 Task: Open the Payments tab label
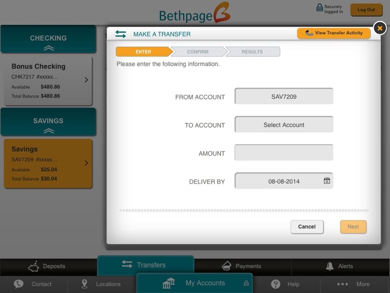pos(248,266)
